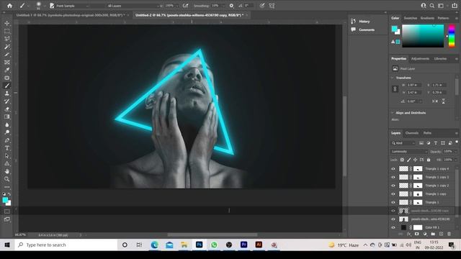Switch to the Adjustments tab
Image resolution: width=461 pixels, height=259 pixels.
pos(420,59)
